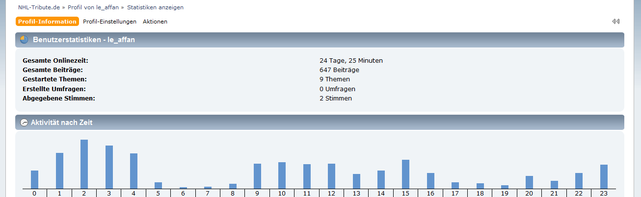Image resolution: width=641 pixels, height=197 pixels.
Task: Click the 9 Themen value
Action: (x=334, y=79)
